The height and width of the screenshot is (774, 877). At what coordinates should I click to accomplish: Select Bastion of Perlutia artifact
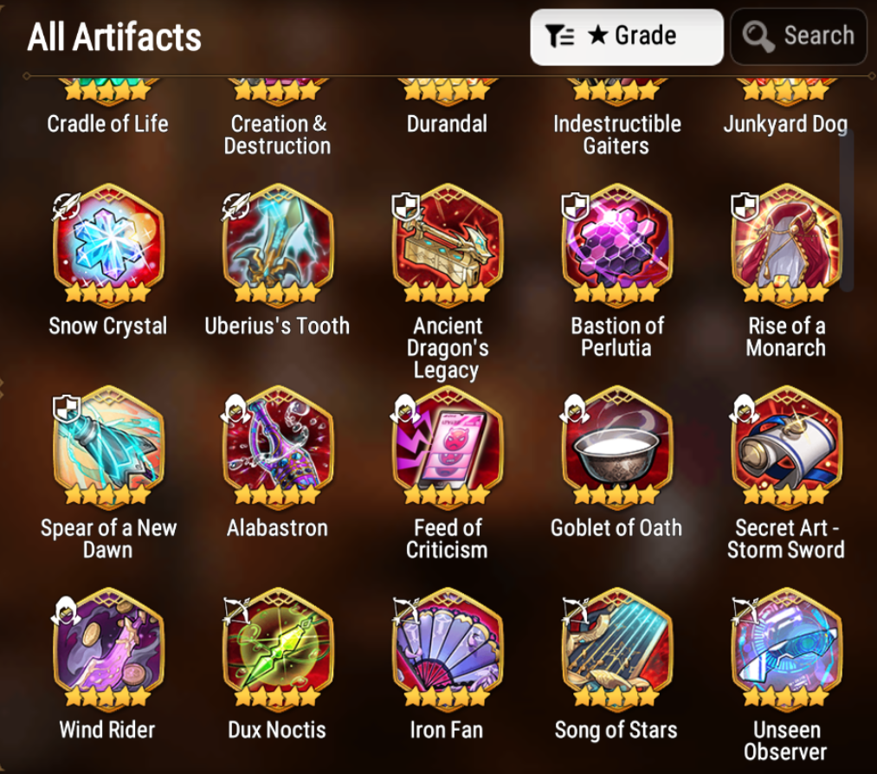[x=617, y=245]
